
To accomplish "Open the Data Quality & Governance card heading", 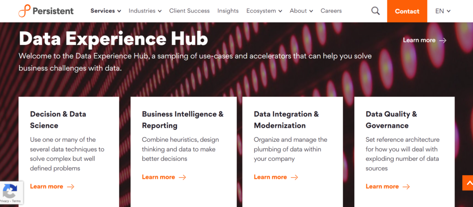I will point(391,120).
